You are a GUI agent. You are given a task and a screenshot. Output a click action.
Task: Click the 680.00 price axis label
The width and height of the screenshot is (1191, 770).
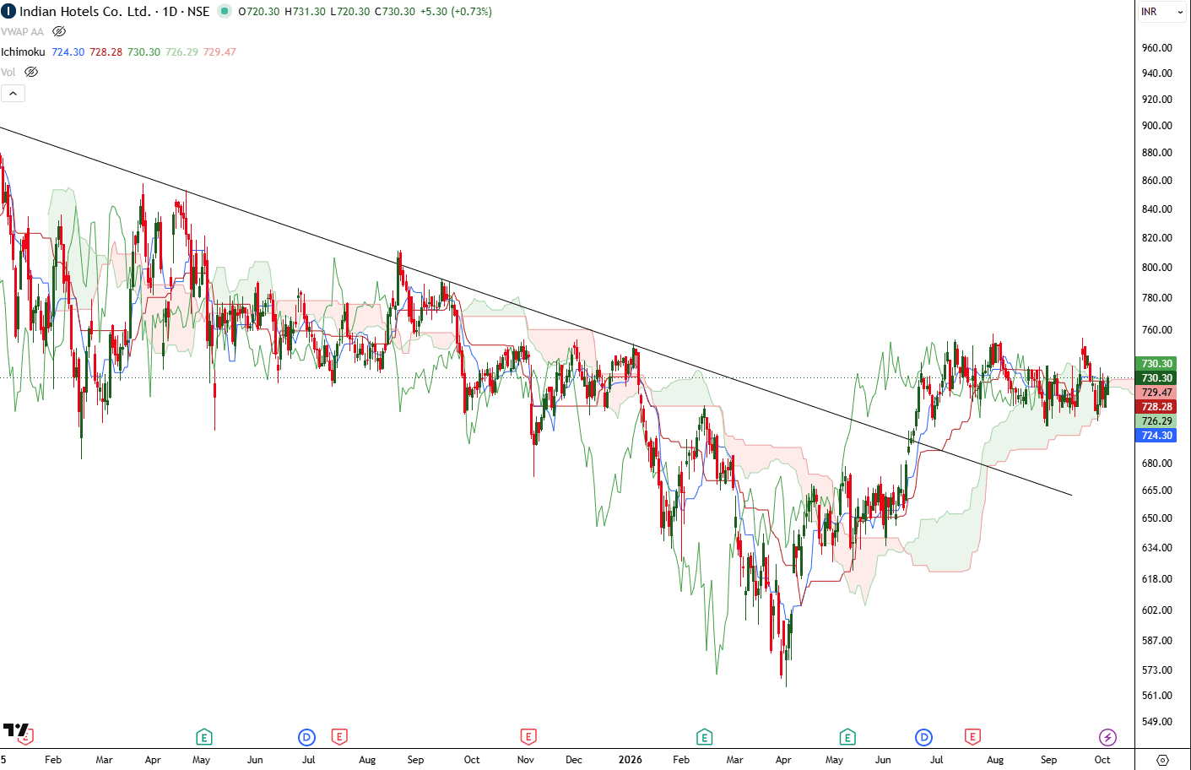pyautogui.click(x=1156, y=464)
